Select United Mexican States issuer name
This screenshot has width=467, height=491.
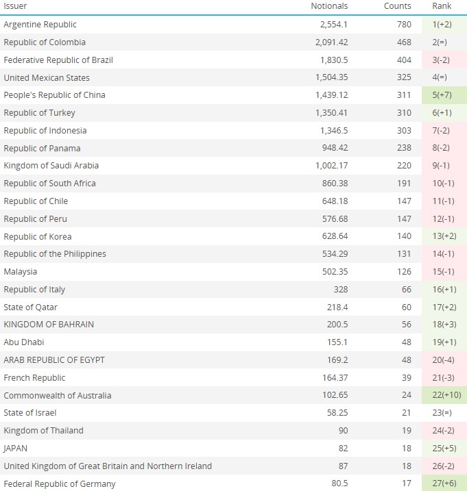click(47, 78)
